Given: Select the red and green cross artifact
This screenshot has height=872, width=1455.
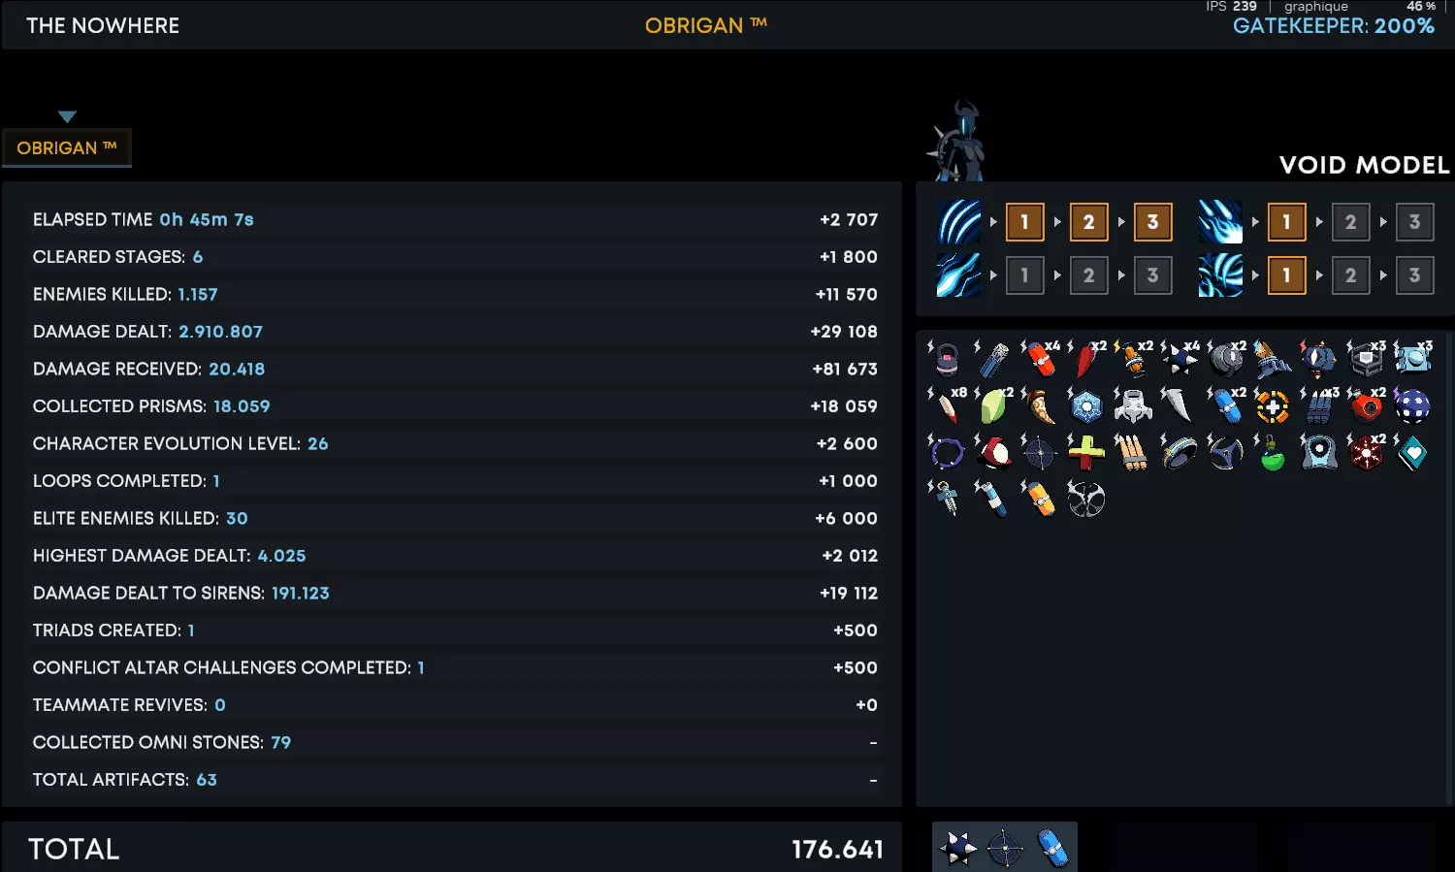Looking at the screenshot, I should pos(1086,453).
